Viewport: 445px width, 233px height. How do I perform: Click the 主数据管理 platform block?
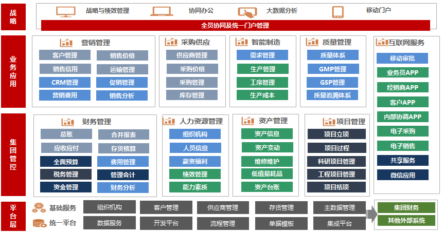click(x=340, y=208)
